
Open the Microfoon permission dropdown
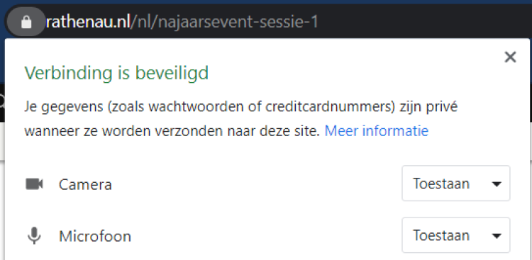click(x=455, y=235)
